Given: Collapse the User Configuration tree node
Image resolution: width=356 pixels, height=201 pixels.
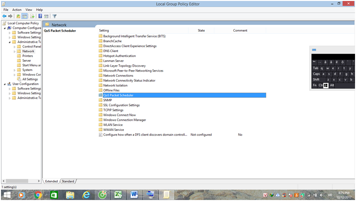Looking at the screenshot, I should point(5,84).
